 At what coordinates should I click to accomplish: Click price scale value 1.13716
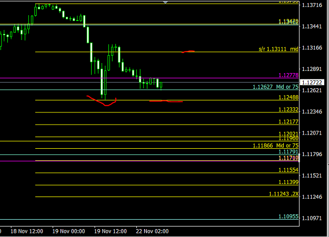point(312,5)
